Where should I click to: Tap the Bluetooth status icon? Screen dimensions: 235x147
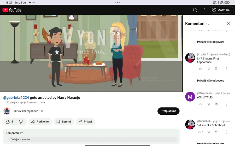pyautogui.click(x=218, y=2)
